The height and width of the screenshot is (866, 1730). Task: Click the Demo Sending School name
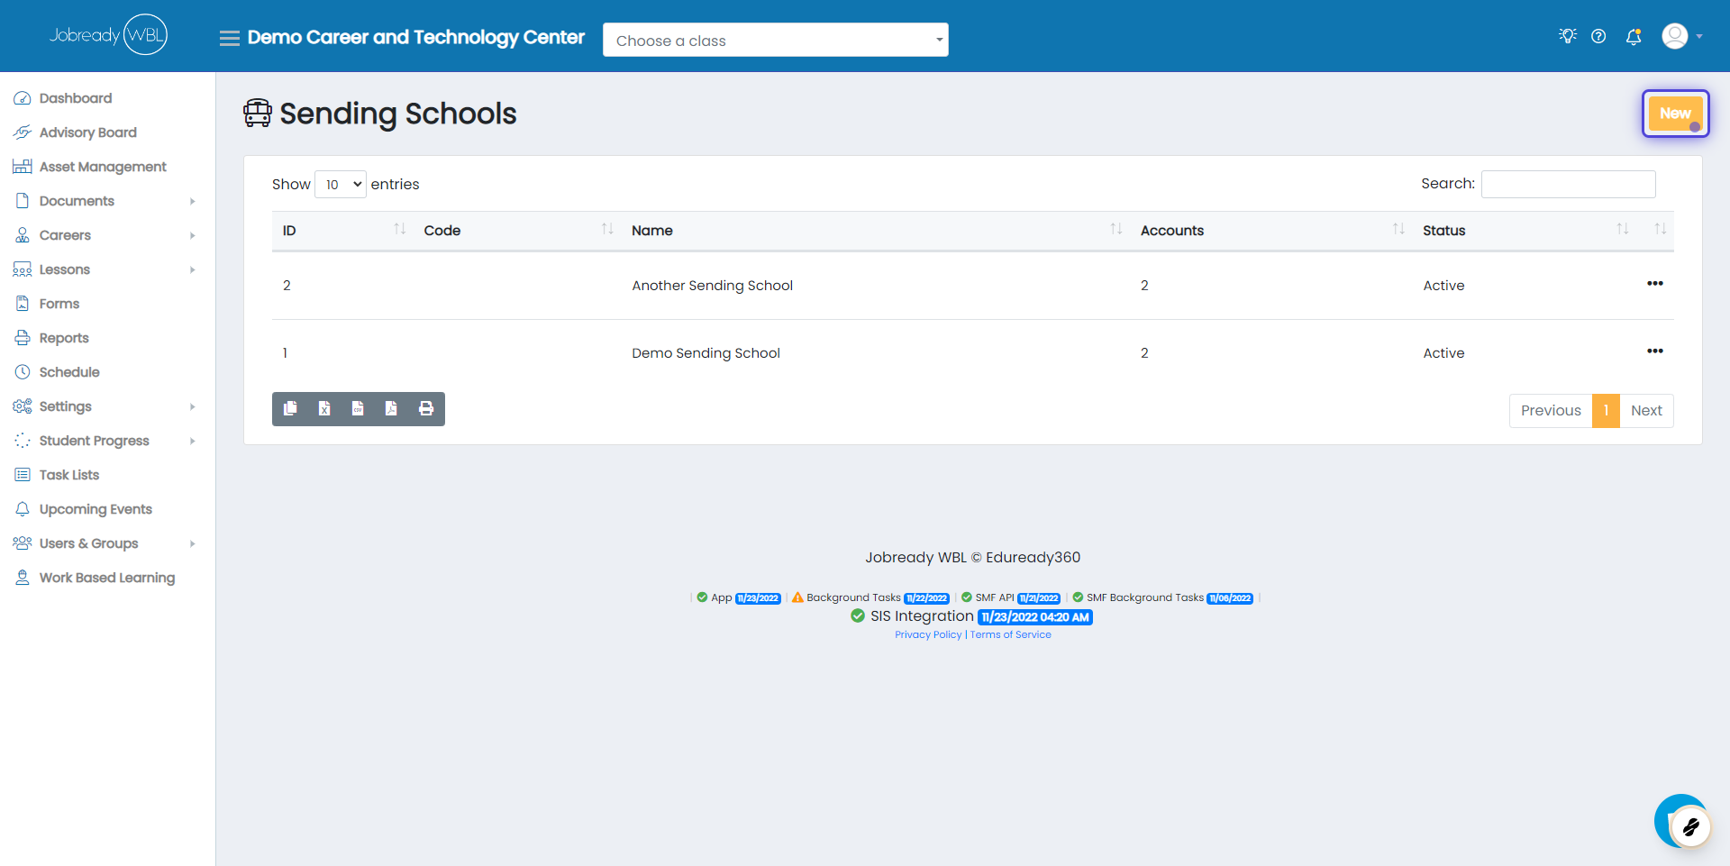pyautogui.click(x=706, y=353)
